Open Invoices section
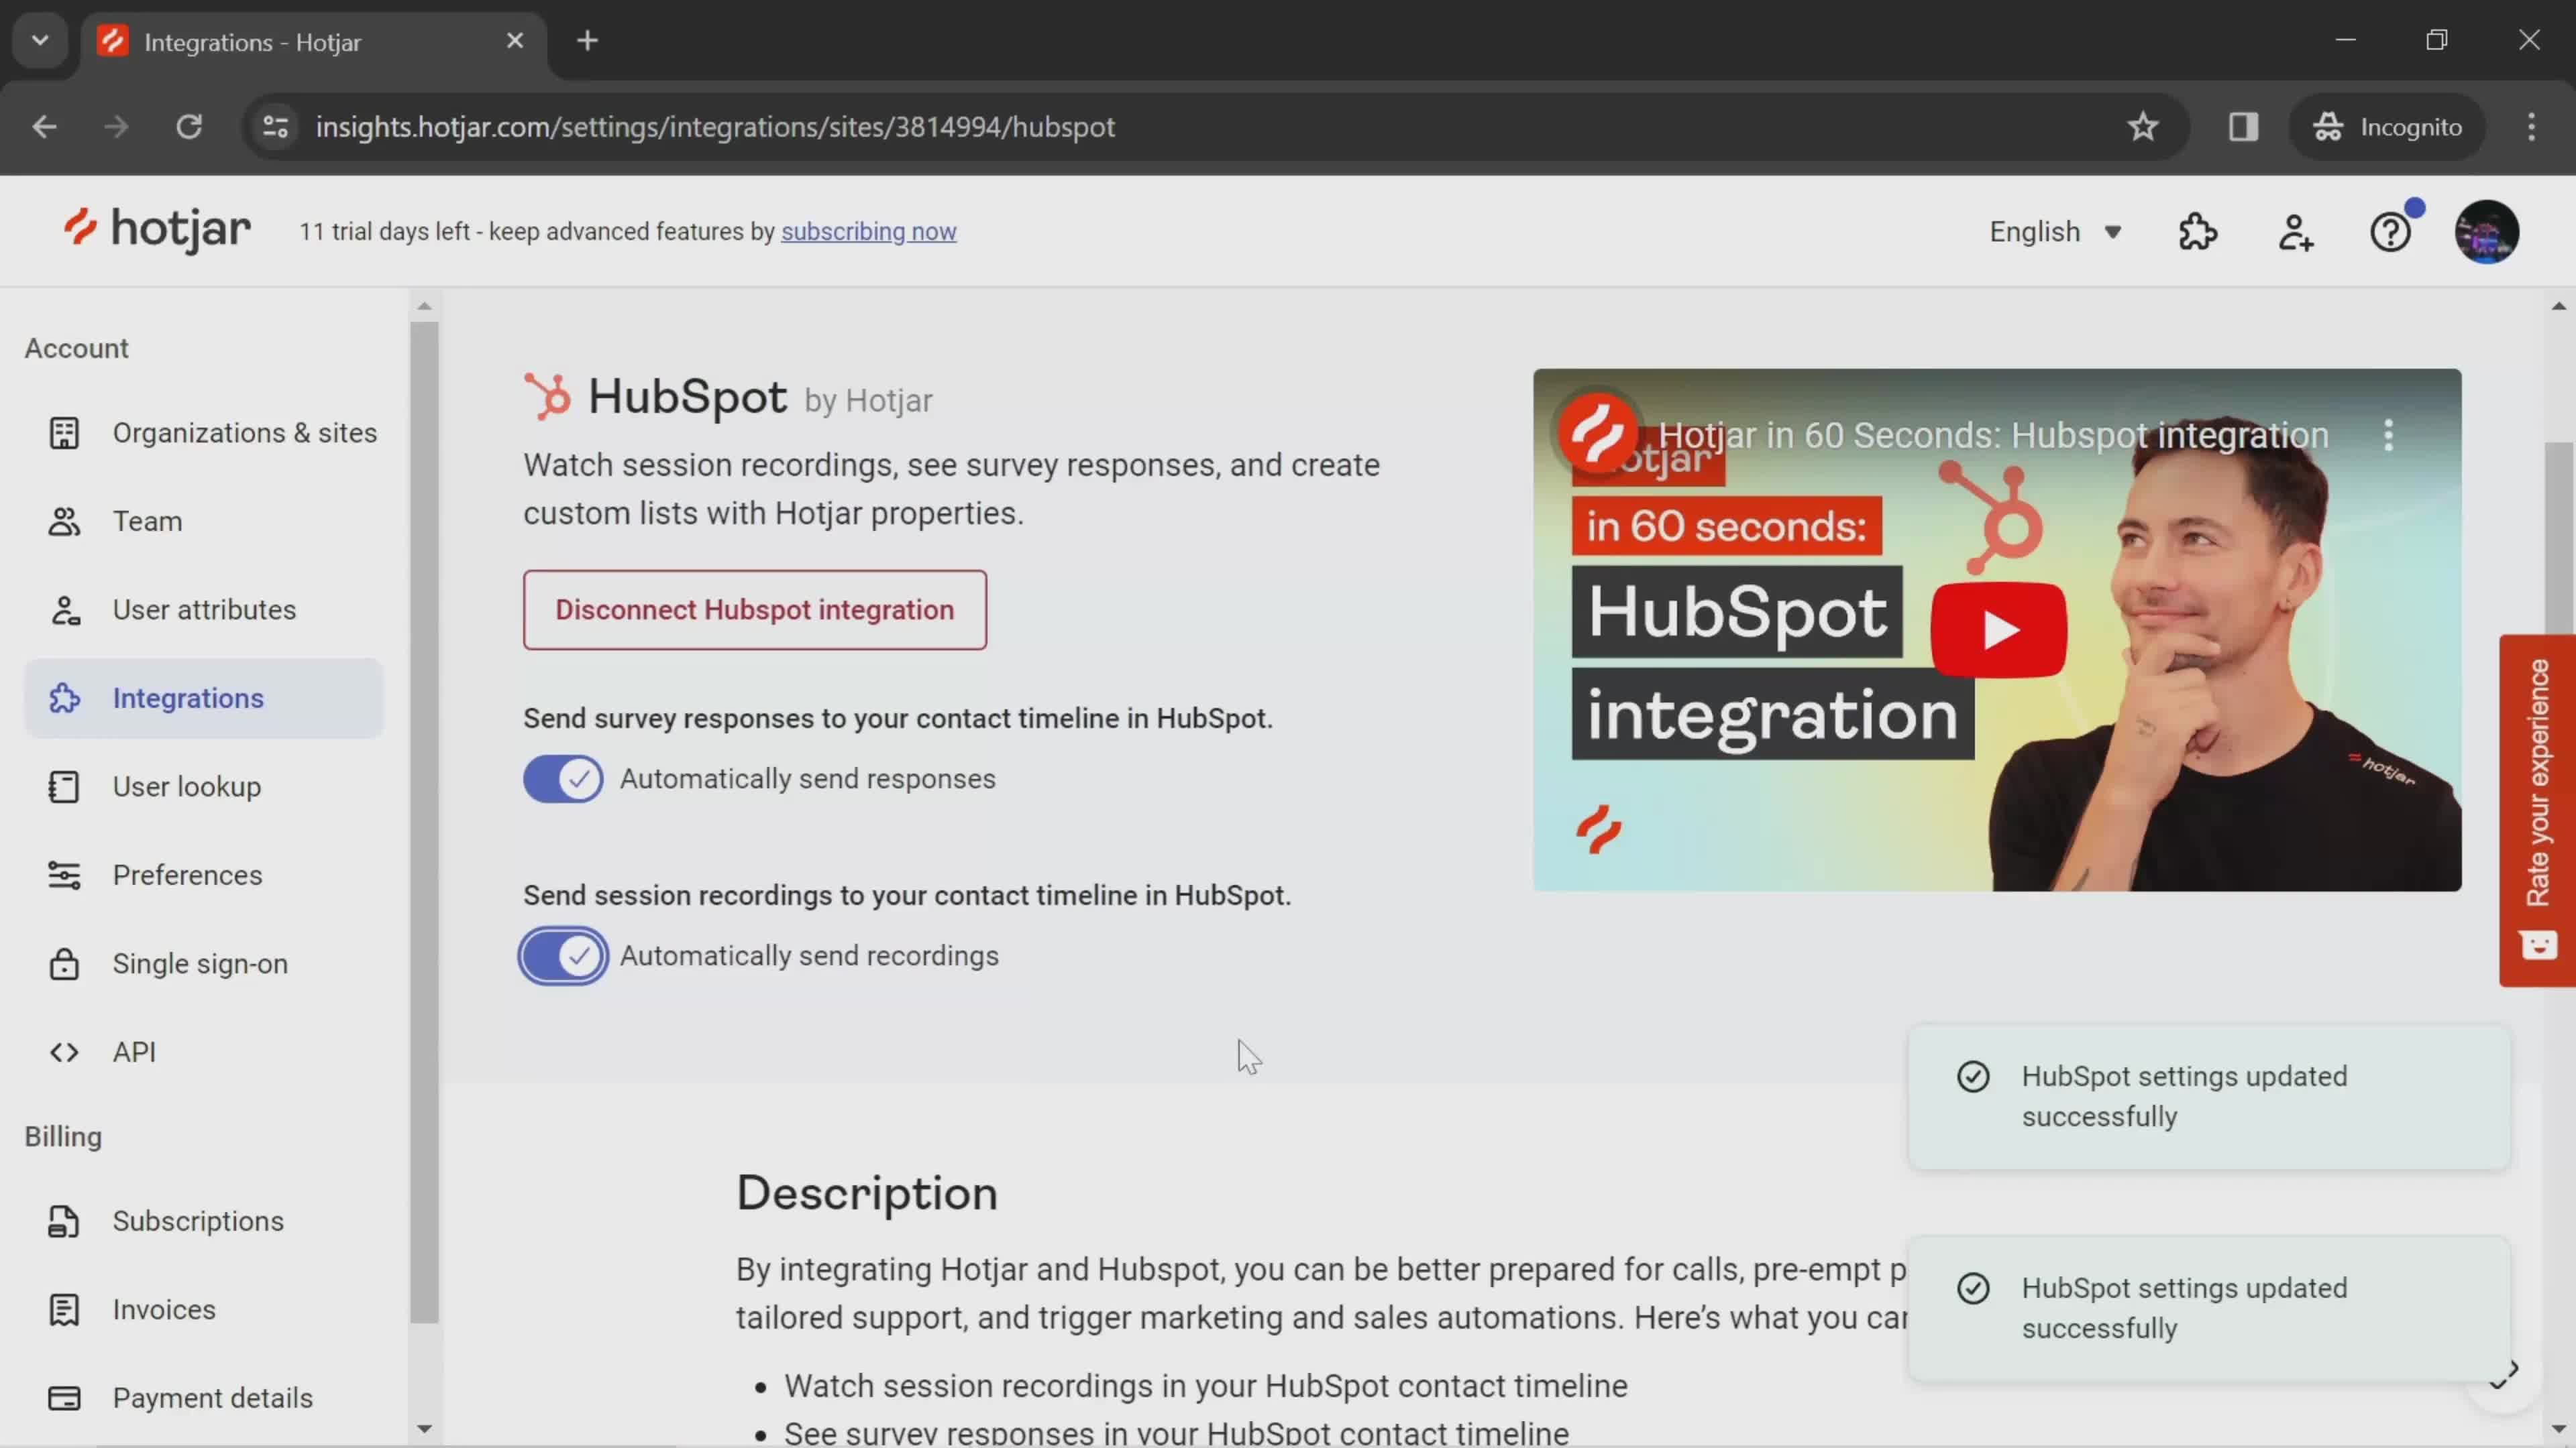The image size is (2576, 1448). coord(164,1309)
